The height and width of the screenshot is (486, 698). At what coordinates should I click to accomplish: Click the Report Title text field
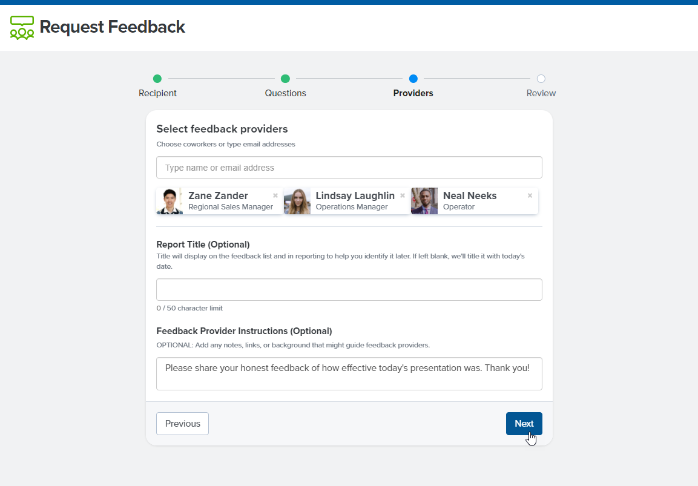pos(349,289)
